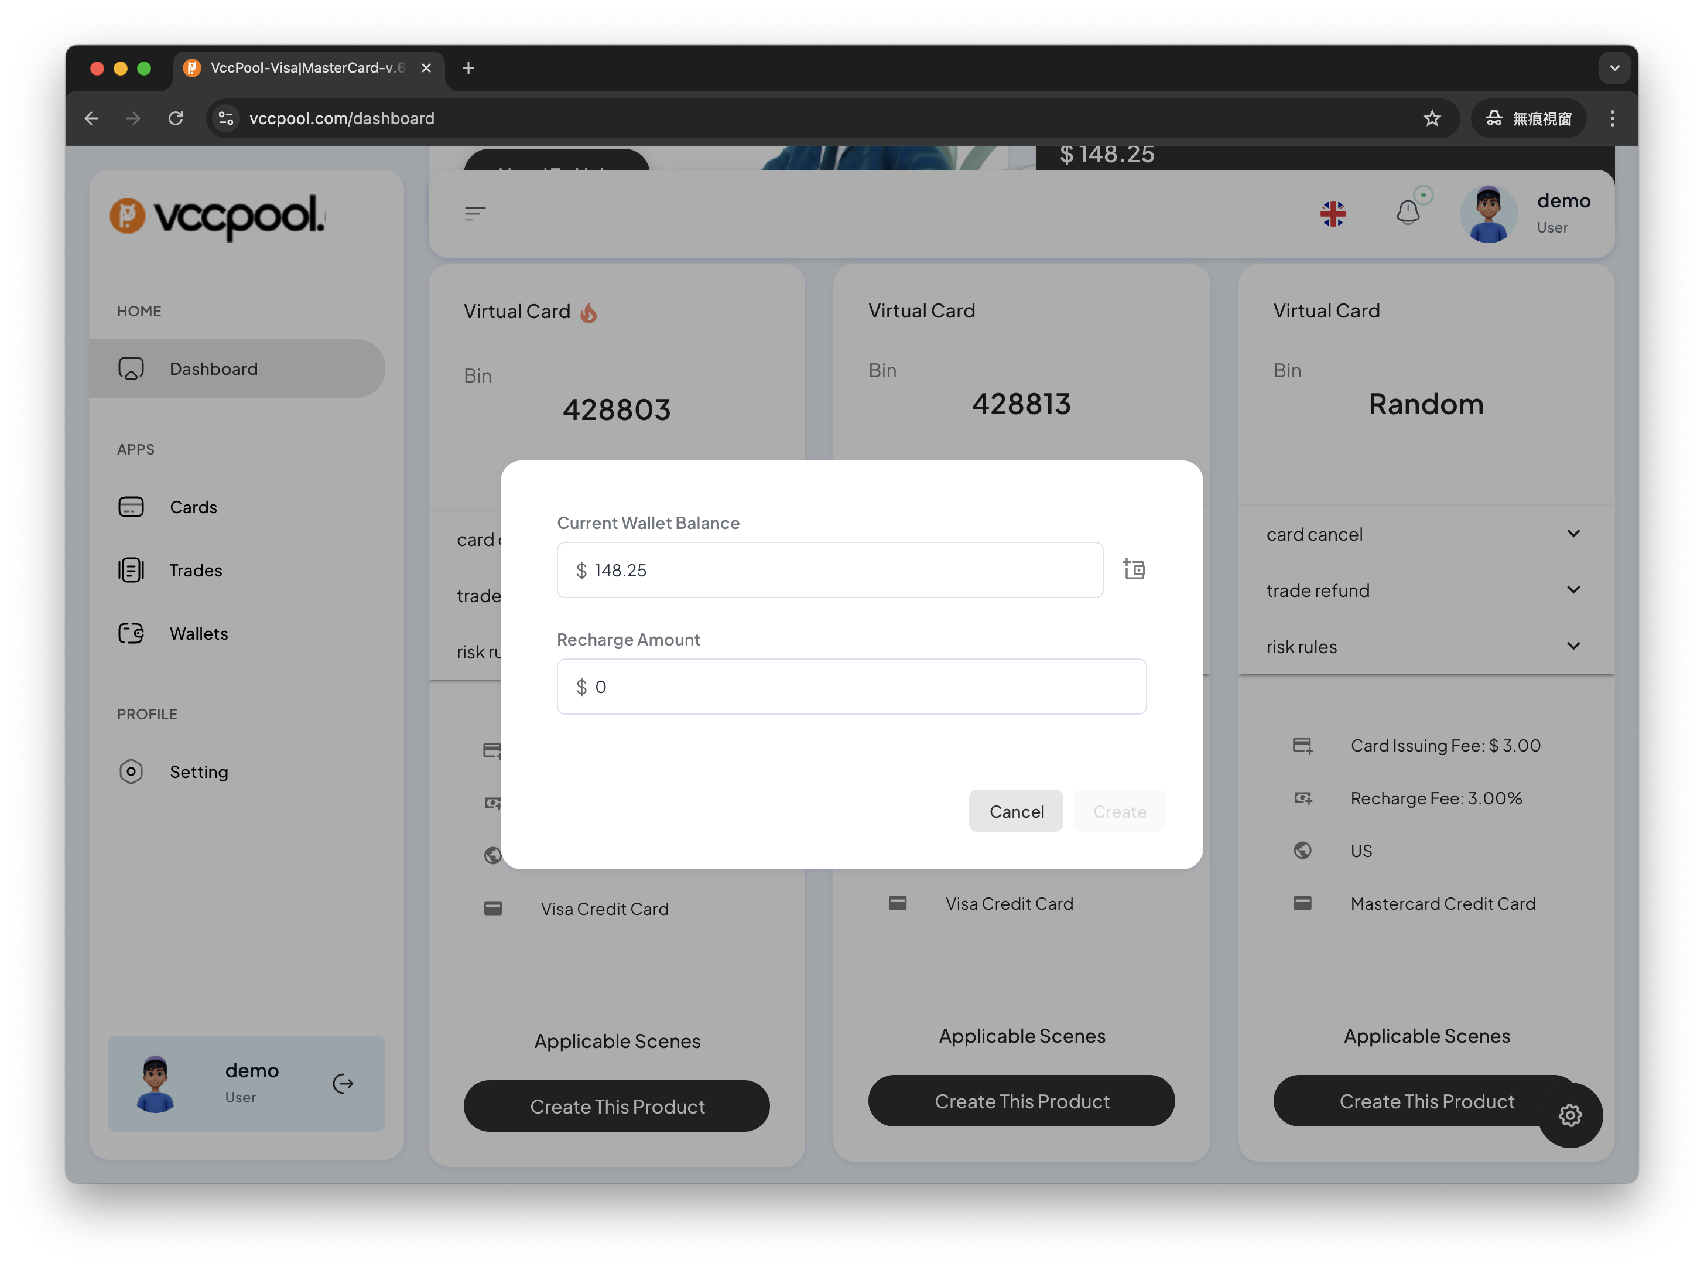Open the floating settings gear button
1704x1270 pixels.
pos(1569,1115)
